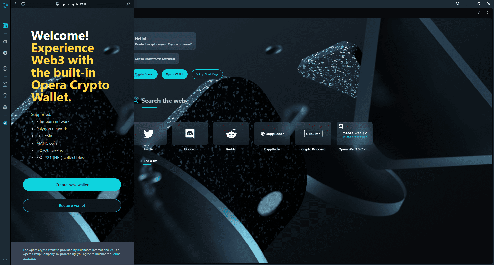Click 'Create new wallet' button
494x265 pixels.
click(72, 185)
